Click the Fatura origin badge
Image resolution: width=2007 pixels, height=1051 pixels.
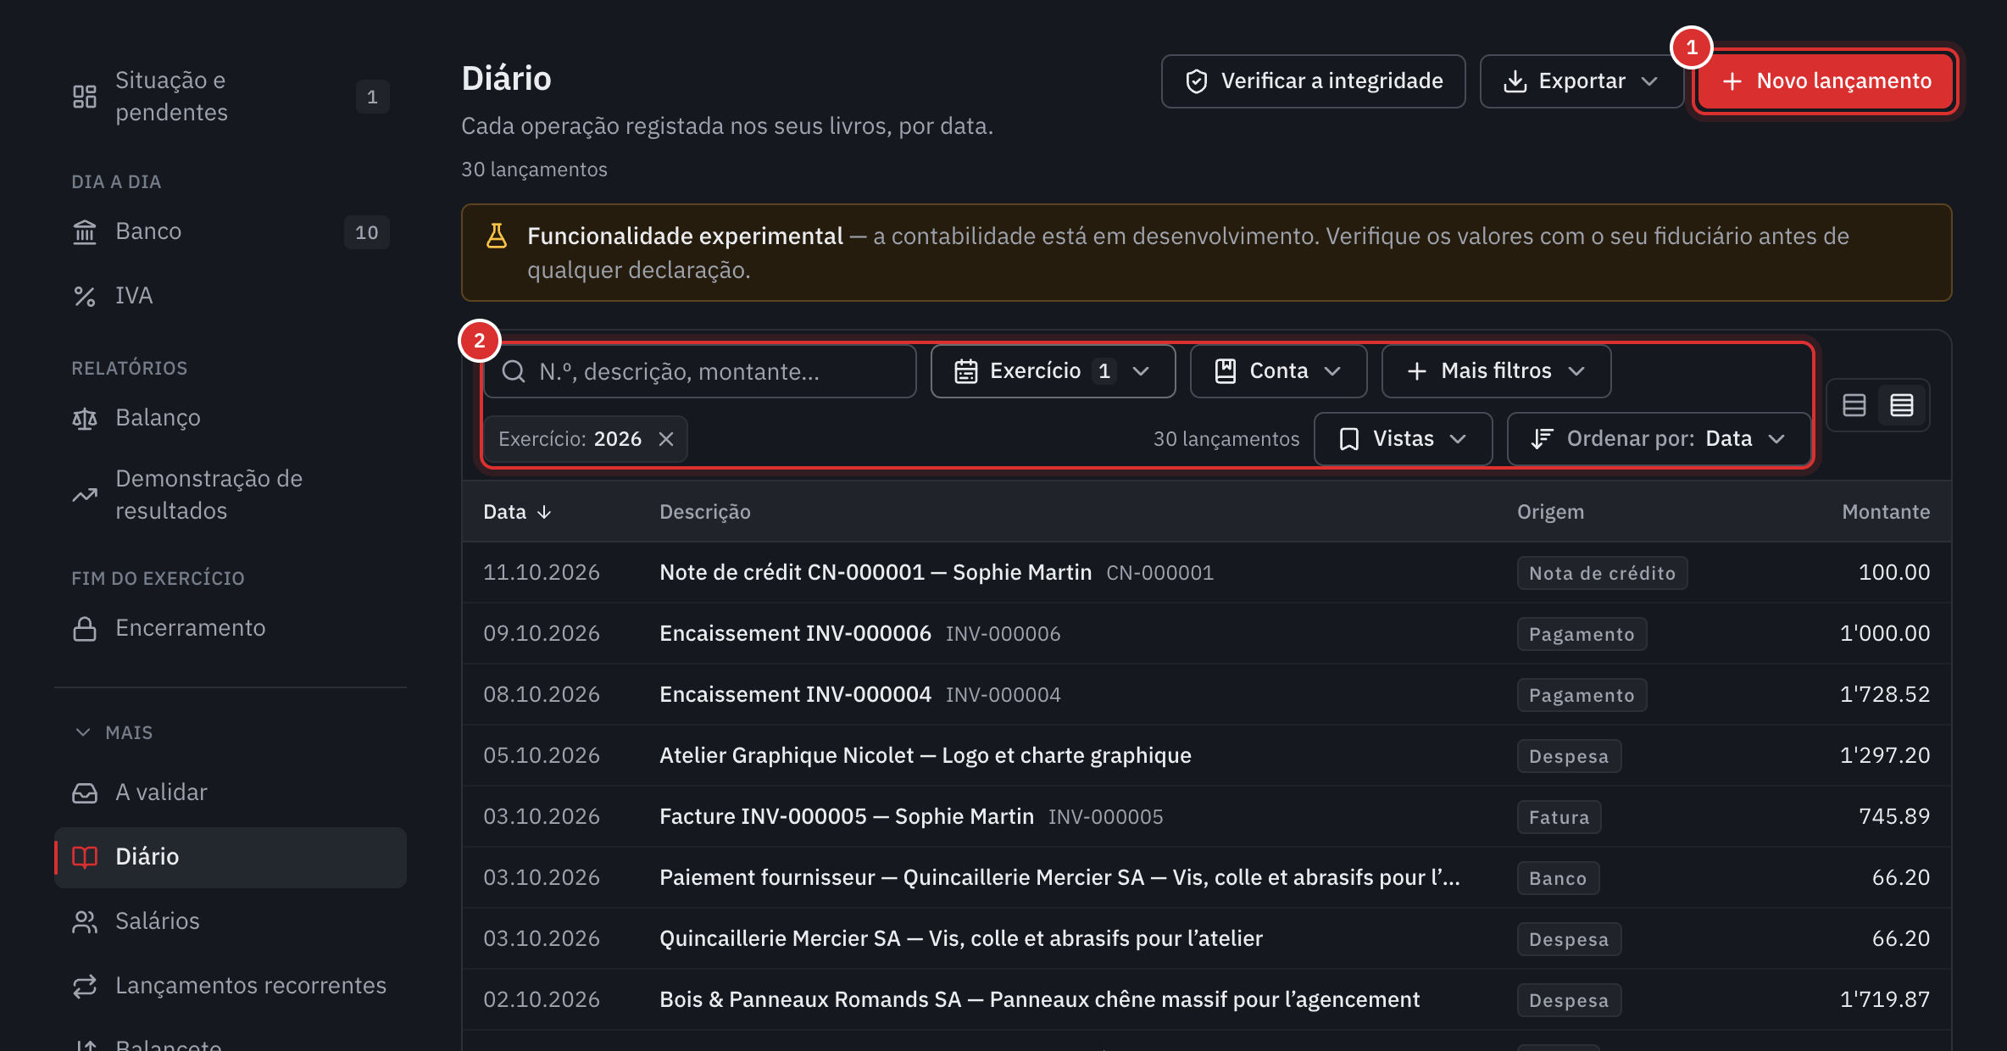click(1559, 817)
